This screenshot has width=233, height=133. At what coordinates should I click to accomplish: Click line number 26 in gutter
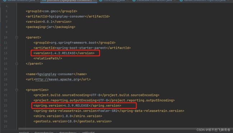pos(5,121)
